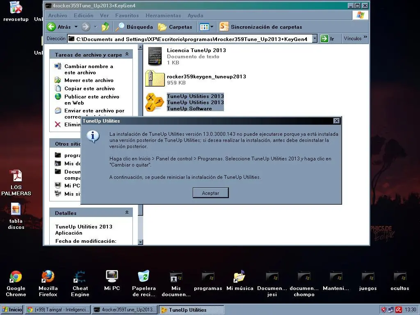Image resolution: width=420 pixels, height=315 pixels.
Task: Switch to 4rocker359Tune_Up2013 taskbar button
Action: pyautogui.click(x=125, y=310)
